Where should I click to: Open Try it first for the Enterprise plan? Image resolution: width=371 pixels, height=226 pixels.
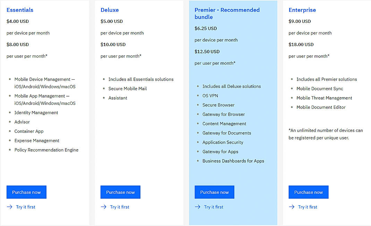308,207
